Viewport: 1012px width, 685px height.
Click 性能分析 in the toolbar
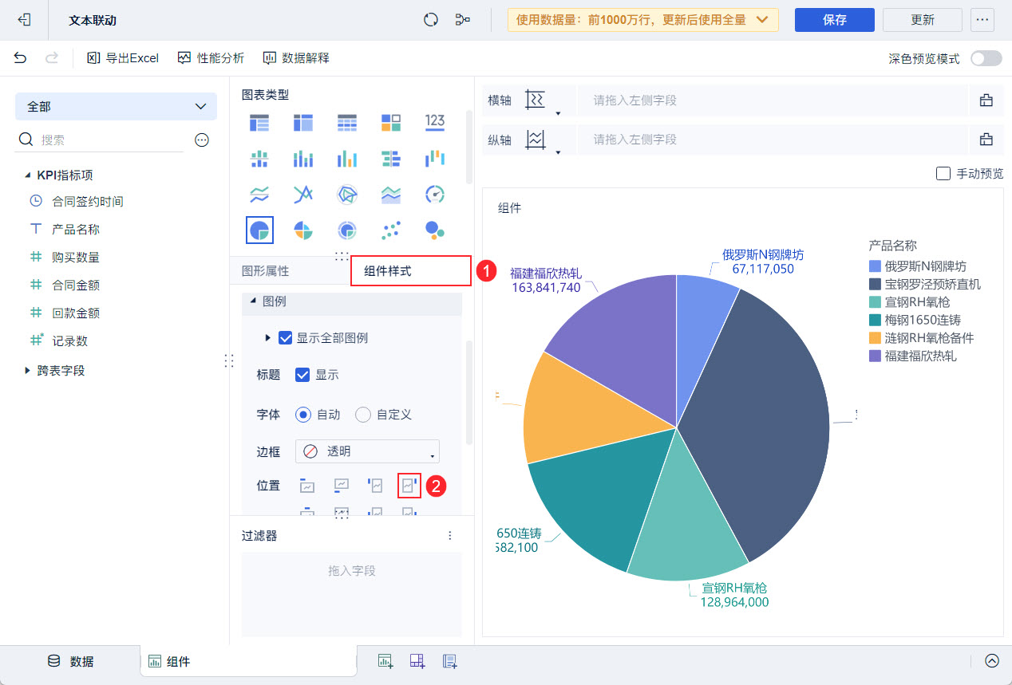click(211, 57)
